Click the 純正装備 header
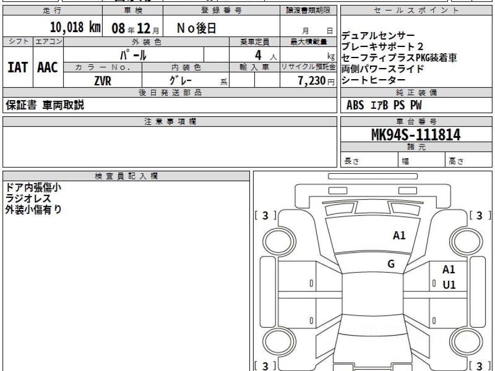495x371 pixels. pos(416,93)
